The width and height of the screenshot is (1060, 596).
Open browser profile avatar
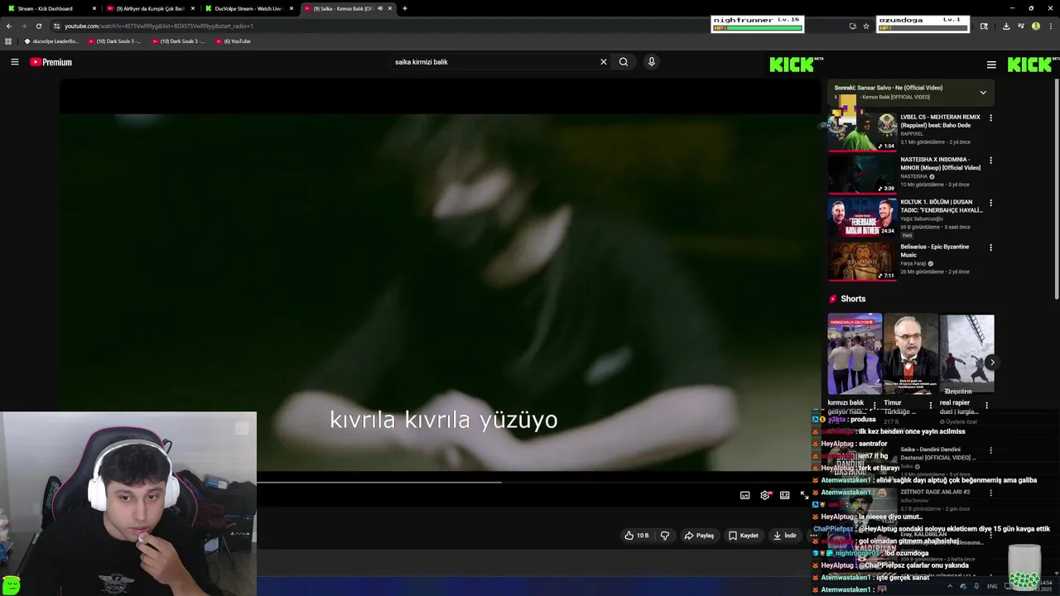pos(1036,26)
